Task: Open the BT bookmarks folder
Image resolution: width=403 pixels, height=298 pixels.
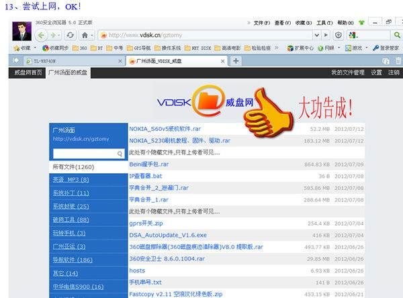Action: [x=97, y=48]
